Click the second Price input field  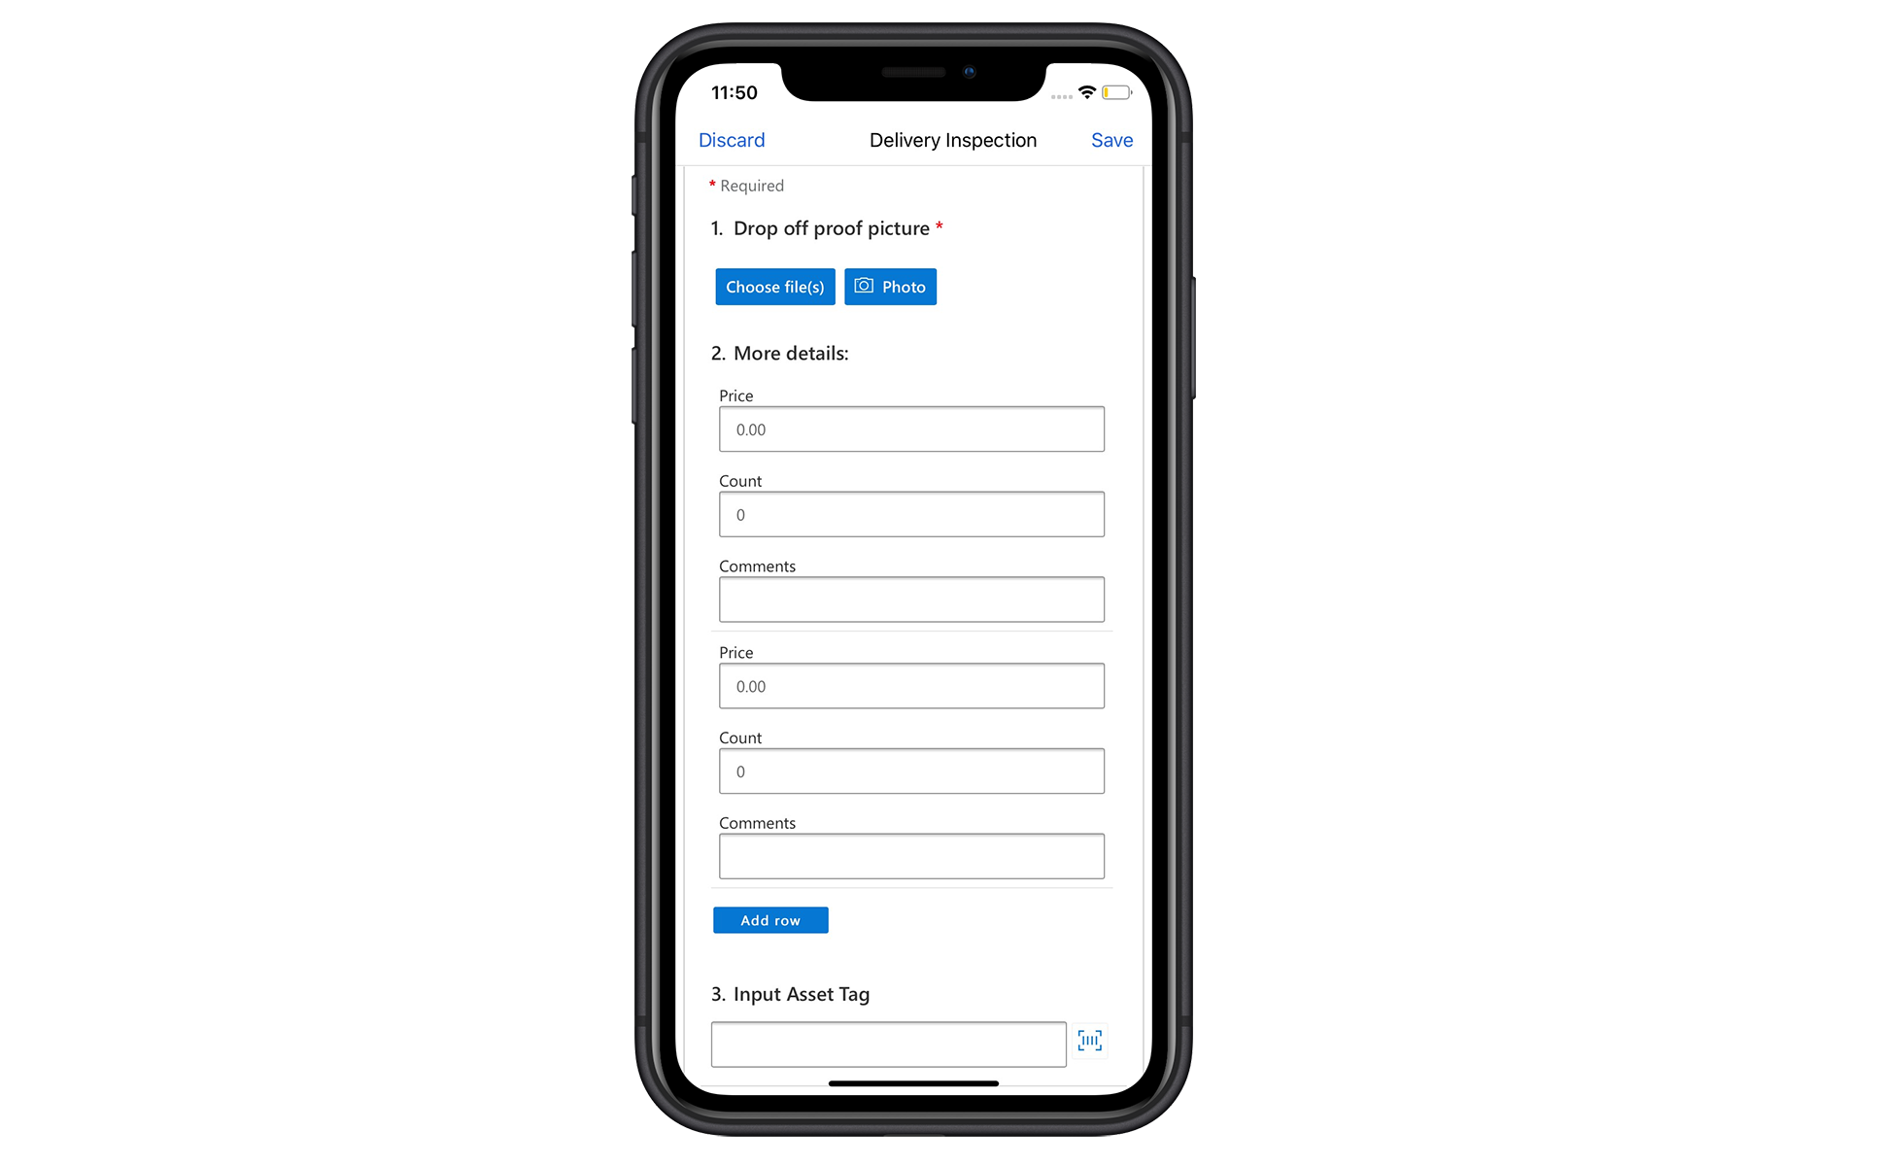point(910,685)
